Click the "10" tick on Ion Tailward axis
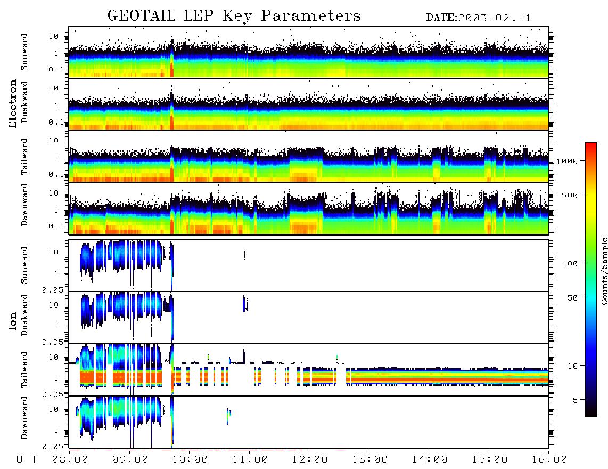Screen dimensions: 608x469 [54, 357]
